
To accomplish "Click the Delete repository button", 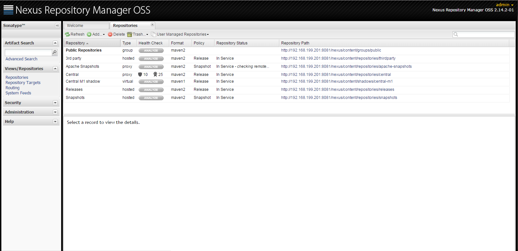I will [x=116, y=34].
